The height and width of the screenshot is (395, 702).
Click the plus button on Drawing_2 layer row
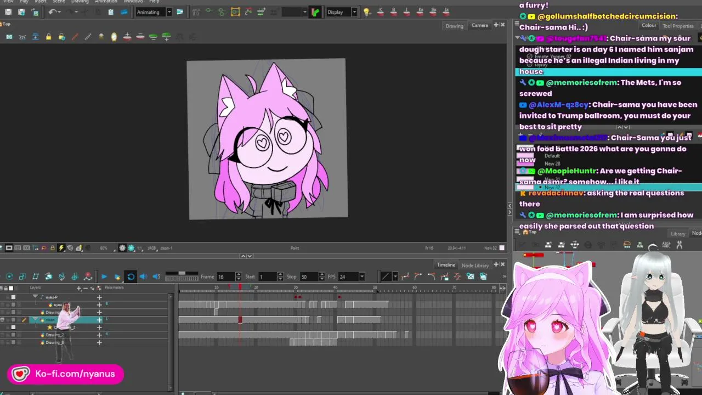click(x=99, y=335)
